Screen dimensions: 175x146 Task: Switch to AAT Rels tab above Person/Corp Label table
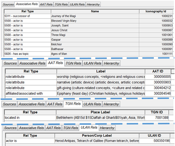click(x=53, y=128)
